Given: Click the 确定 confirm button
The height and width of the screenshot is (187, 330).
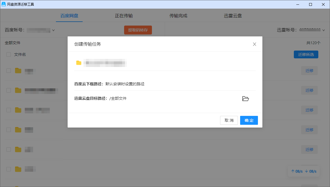Looking at the screenshot, I should click(249, 120).
